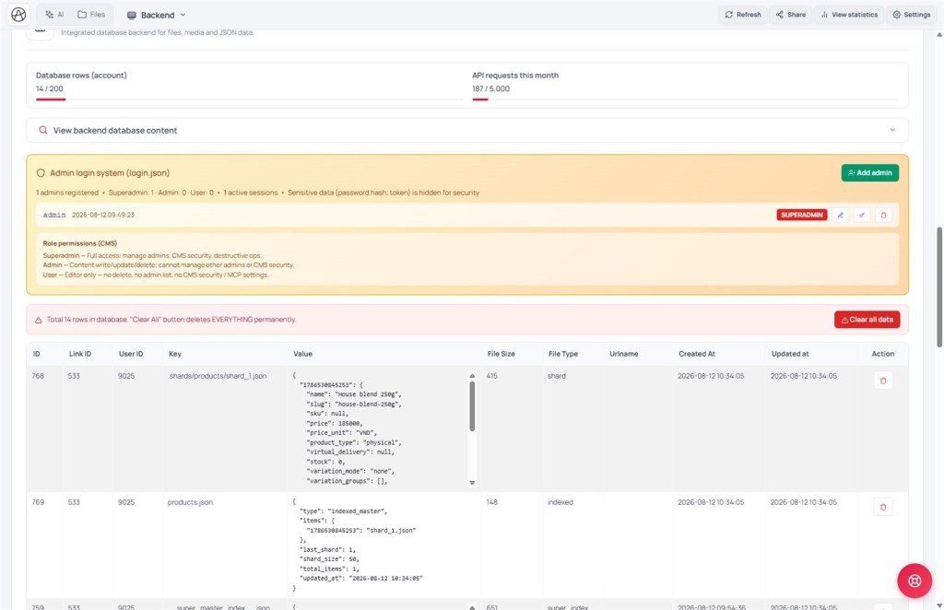Click the Urlname column header

(623, 354)
